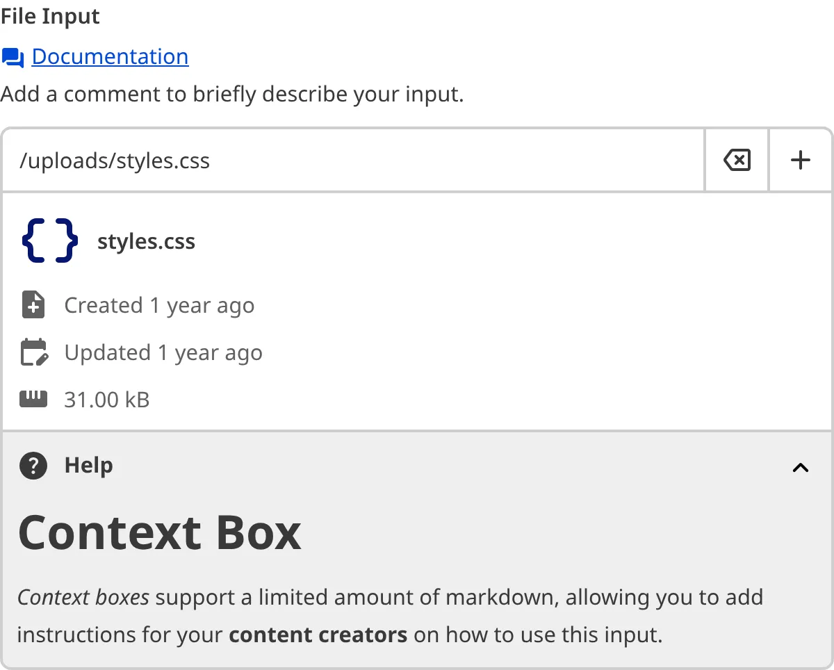Collapse the Help section chevron
Viewport: 834px width, 670px height.
pyautogui.click(x=800, y=467)
